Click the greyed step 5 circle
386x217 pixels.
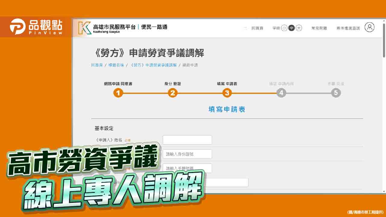(x=336, y=93)
